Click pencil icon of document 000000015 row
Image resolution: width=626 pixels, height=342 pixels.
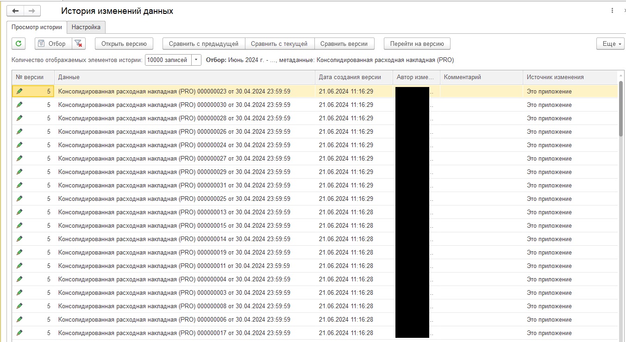click(19, 225)
